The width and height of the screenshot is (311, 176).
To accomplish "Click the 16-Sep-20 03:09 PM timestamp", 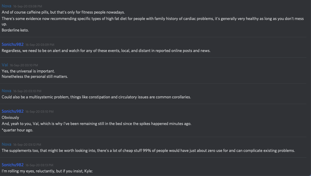I will pos(40,45).
